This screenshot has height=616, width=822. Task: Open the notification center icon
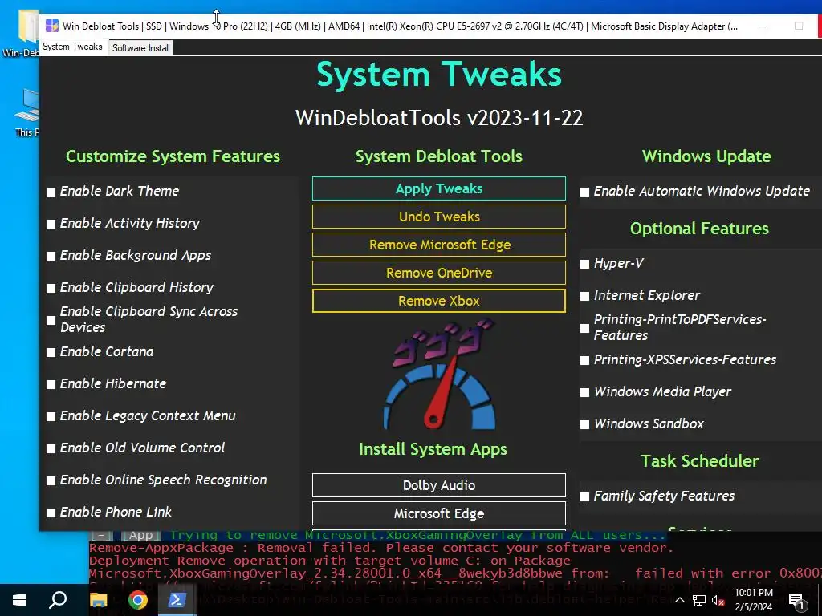797,600
